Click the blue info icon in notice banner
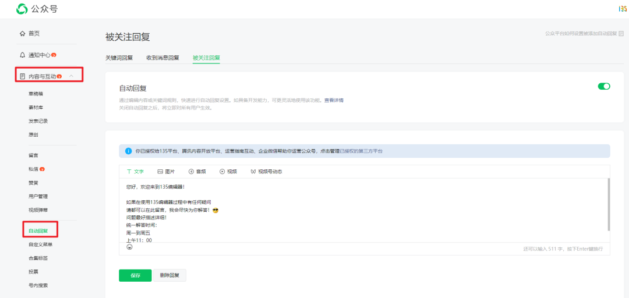This screenshot has height=298, width=629. pyautogui.click(x=128, y=151)
